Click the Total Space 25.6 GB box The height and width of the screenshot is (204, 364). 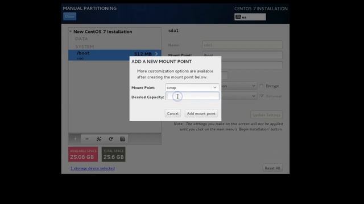coord(113,154)
